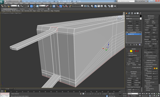Screen dimensions: 160x97
Task: Switch to the Freeform ribbon tab
Action: (22, 9)
